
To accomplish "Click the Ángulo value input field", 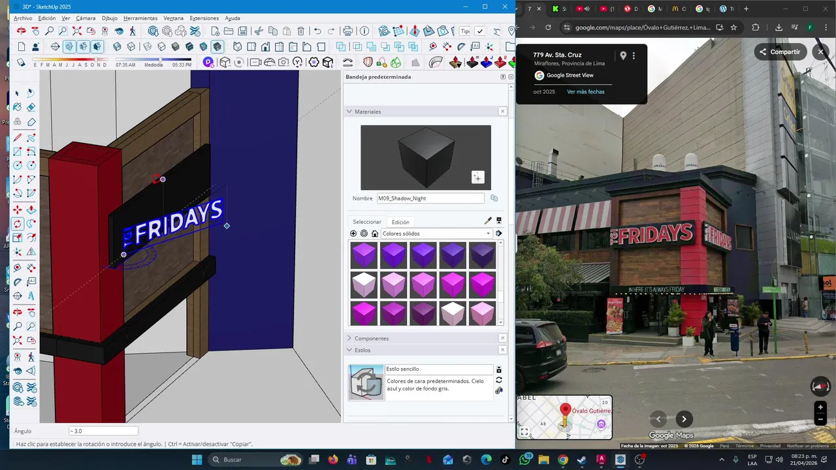I will pos(103,431).
